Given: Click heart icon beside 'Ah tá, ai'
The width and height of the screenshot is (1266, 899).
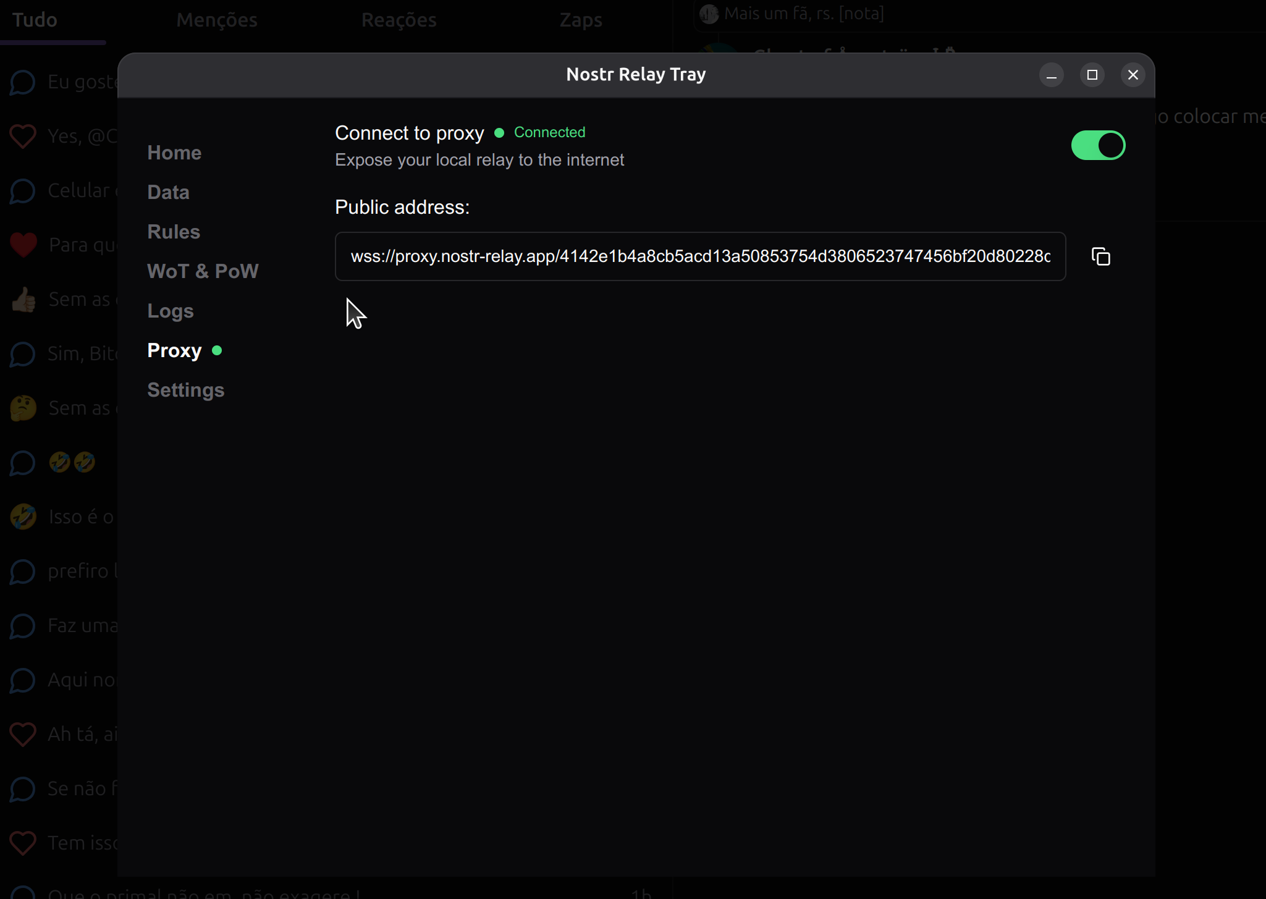Looking at the screenshot, I should 23,734.
